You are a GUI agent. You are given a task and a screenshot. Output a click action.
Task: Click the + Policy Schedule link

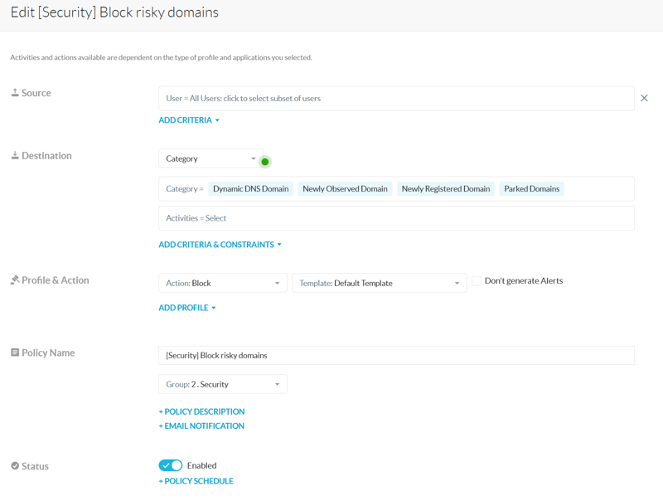click(x=196, y=481)
